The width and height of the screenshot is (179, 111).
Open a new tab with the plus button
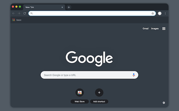tap(69, 7)
